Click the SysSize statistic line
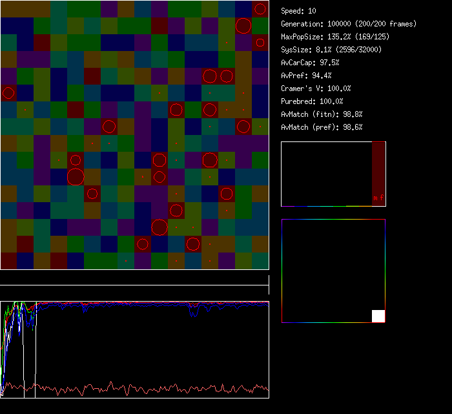This screenshot has height=414, width=452. pos(330,50)
